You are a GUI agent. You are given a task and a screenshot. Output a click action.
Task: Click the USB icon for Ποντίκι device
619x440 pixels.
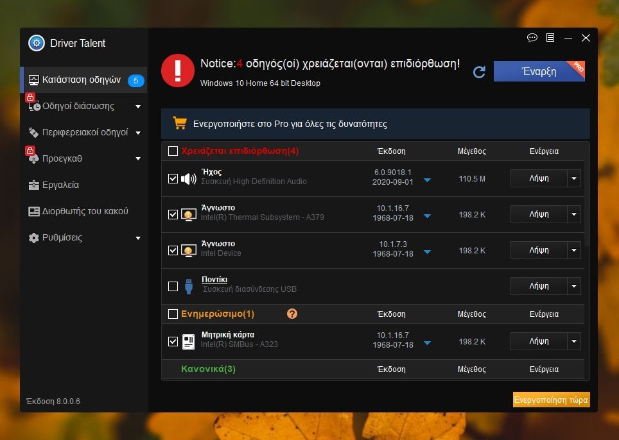[x=189, y=286]
